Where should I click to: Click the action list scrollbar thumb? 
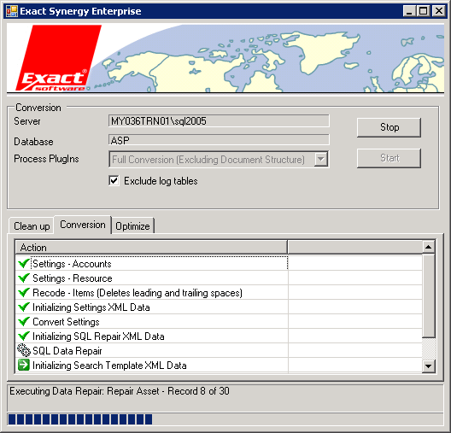[429, 295]
